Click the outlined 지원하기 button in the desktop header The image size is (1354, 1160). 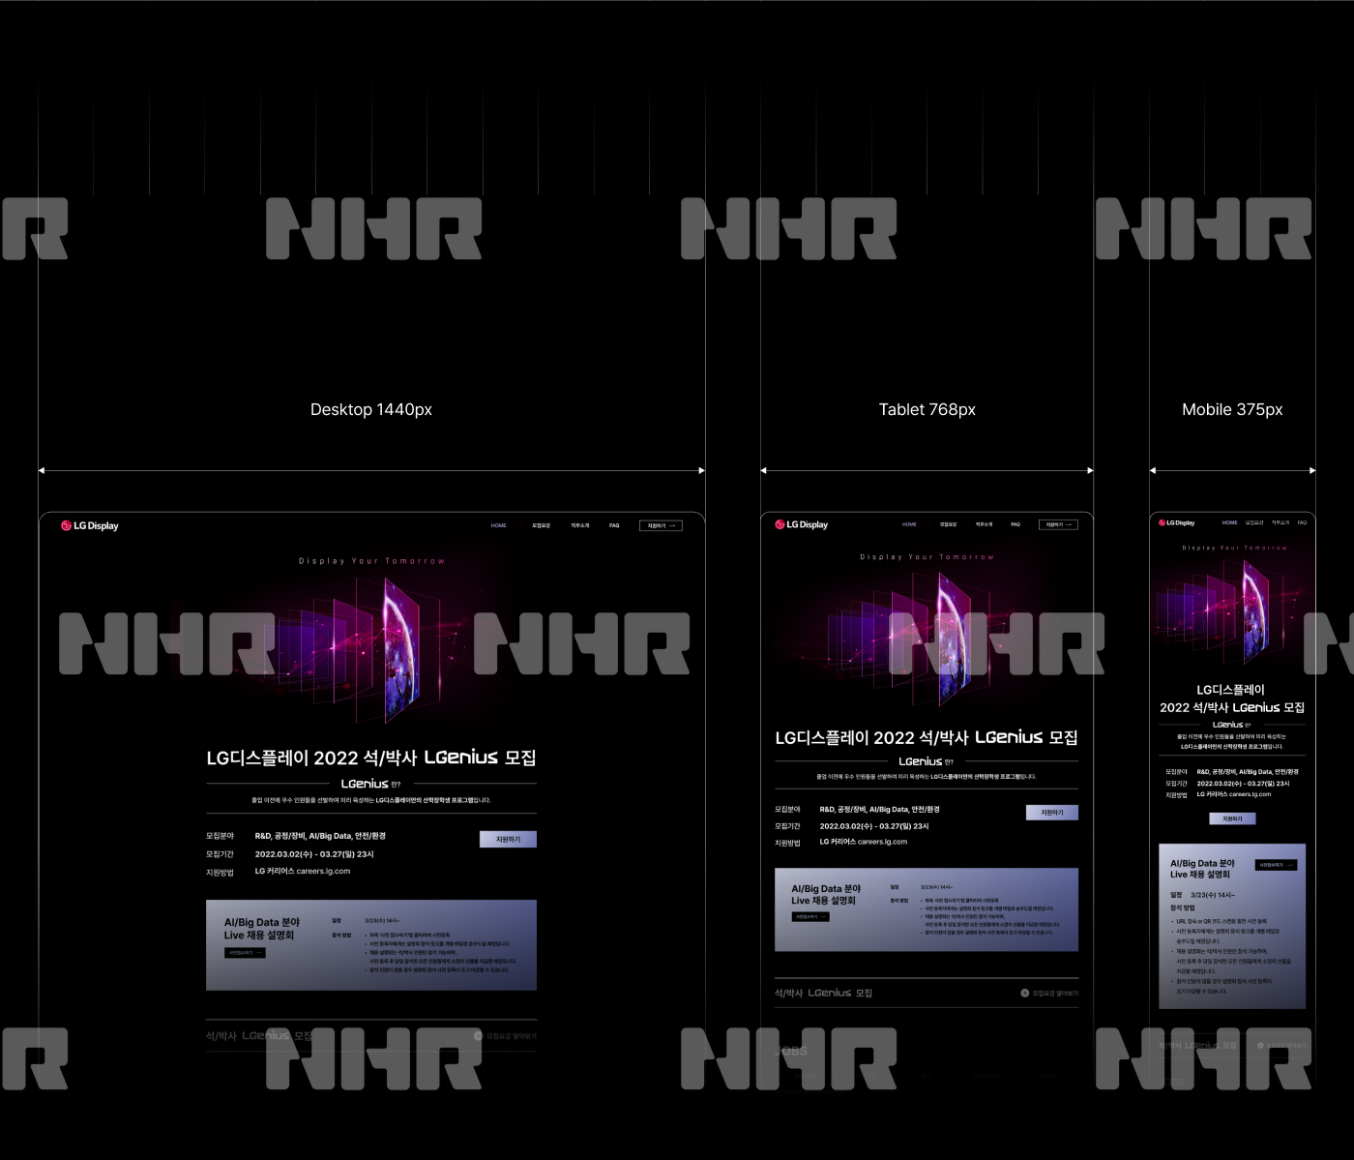[x=661, y=525]
